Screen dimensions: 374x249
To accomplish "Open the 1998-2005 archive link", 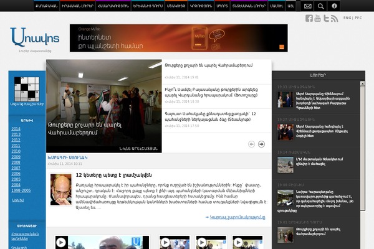I will pyautogui.click(x=21, y=190).
